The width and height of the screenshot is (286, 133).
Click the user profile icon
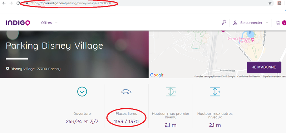click(x=235, y=23)
